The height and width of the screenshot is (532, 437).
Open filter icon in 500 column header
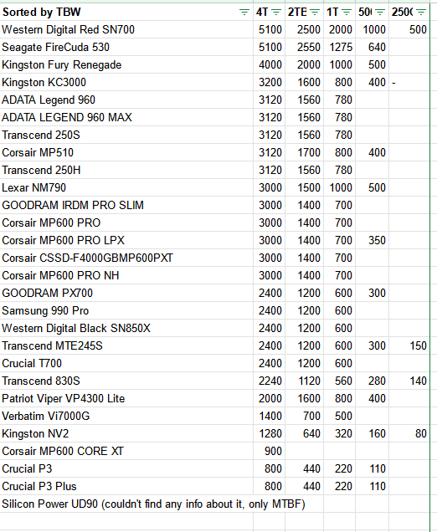[380, 13]
